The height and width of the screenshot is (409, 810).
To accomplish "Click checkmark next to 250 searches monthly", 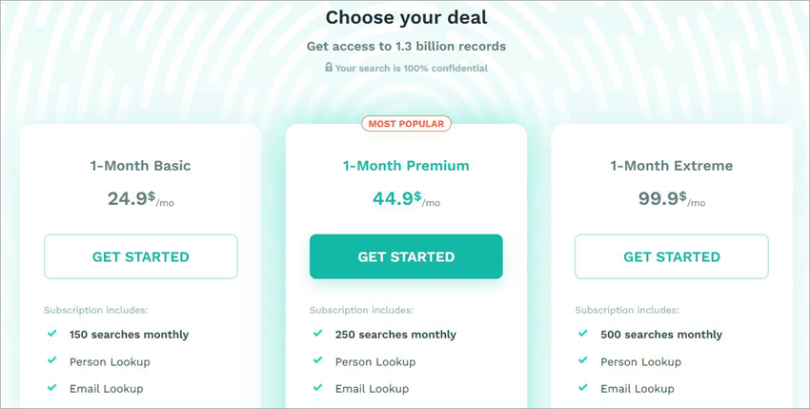I will tap(317, 334).
